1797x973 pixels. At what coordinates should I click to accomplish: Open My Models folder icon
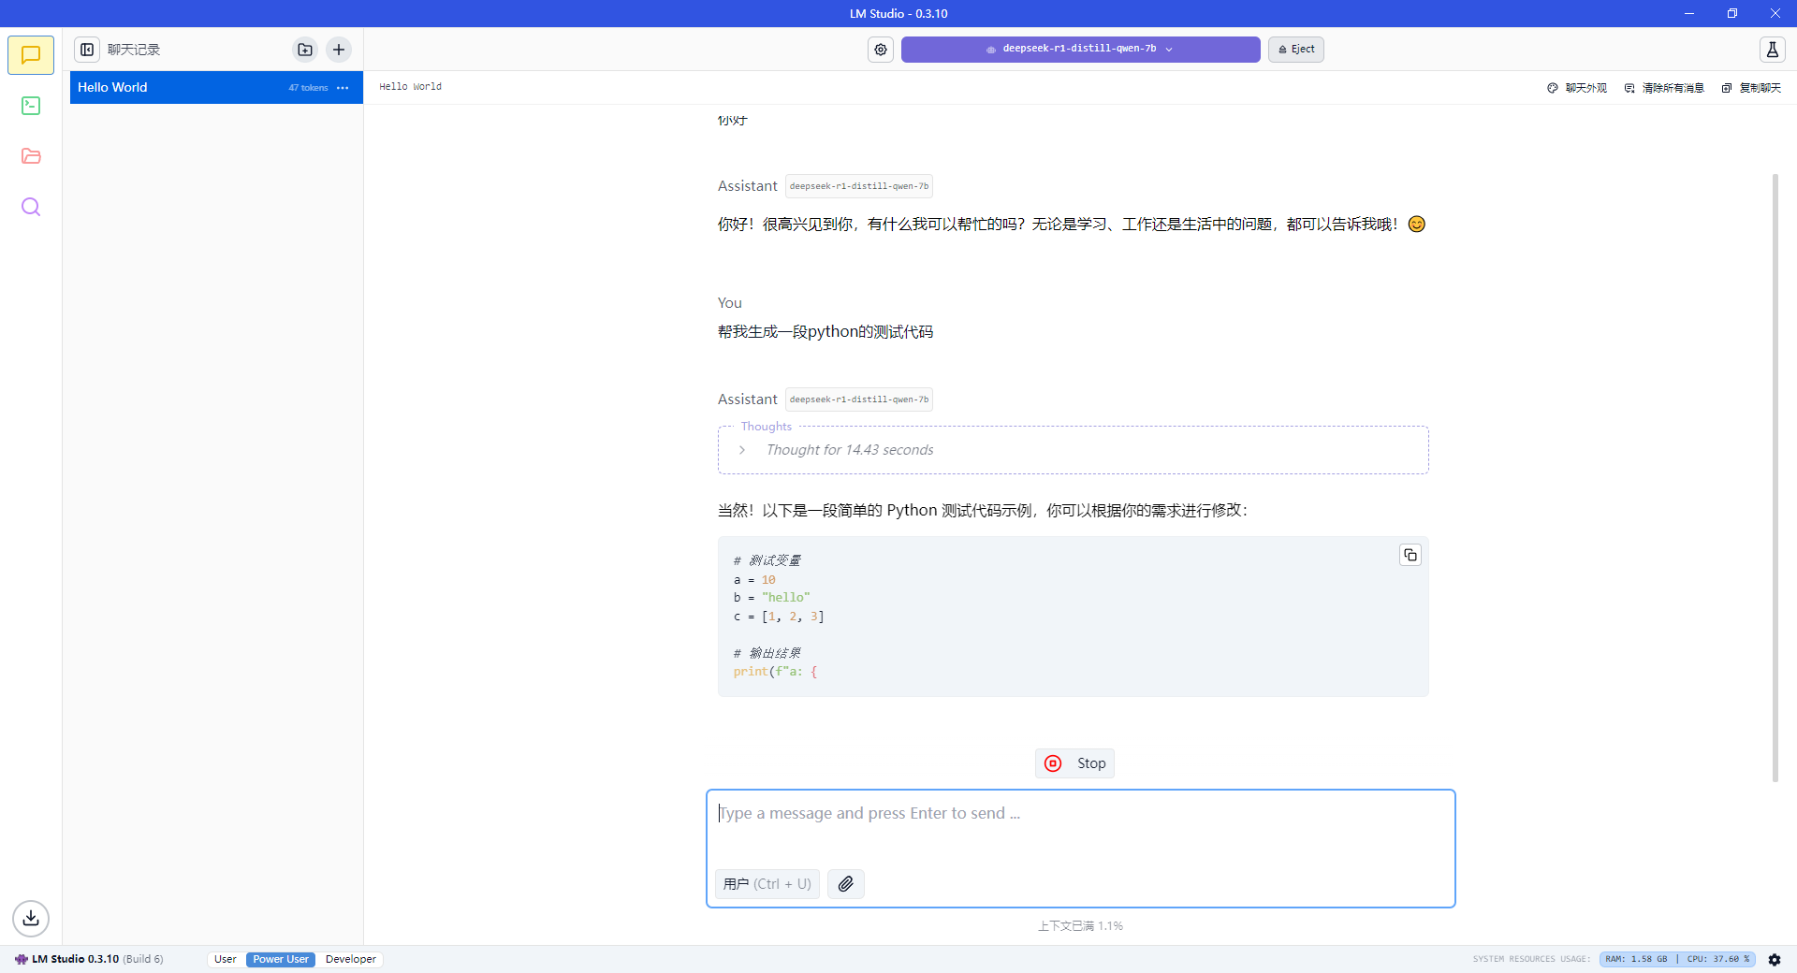tap(31, 156)
